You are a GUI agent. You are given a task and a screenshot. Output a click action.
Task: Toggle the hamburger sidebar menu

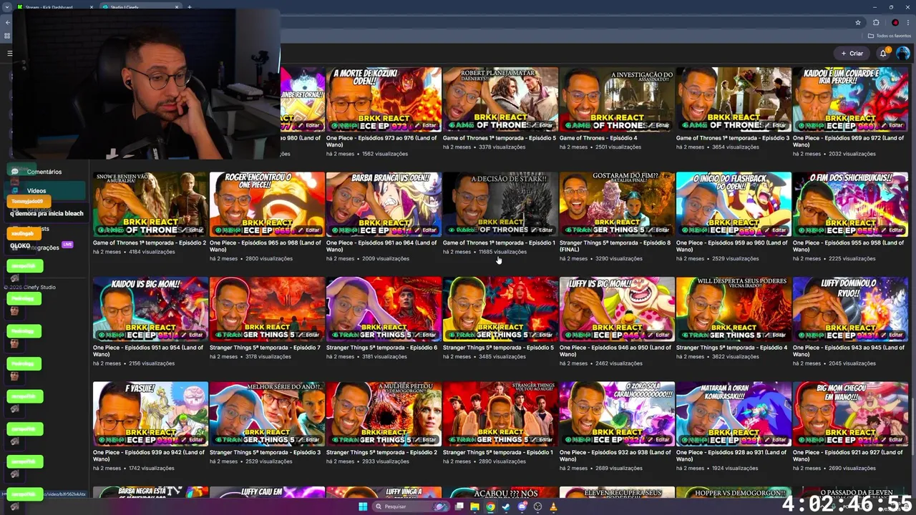click(9, 53)
